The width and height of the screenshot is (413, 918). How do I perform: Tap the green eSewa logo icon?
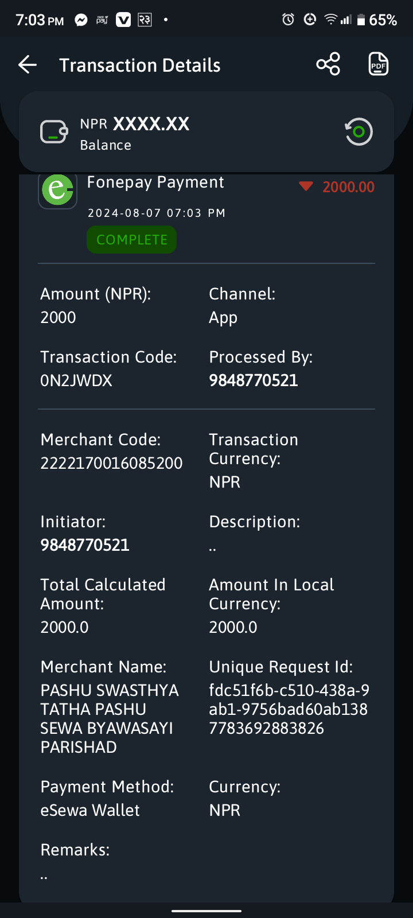click(x=57, y=190)
